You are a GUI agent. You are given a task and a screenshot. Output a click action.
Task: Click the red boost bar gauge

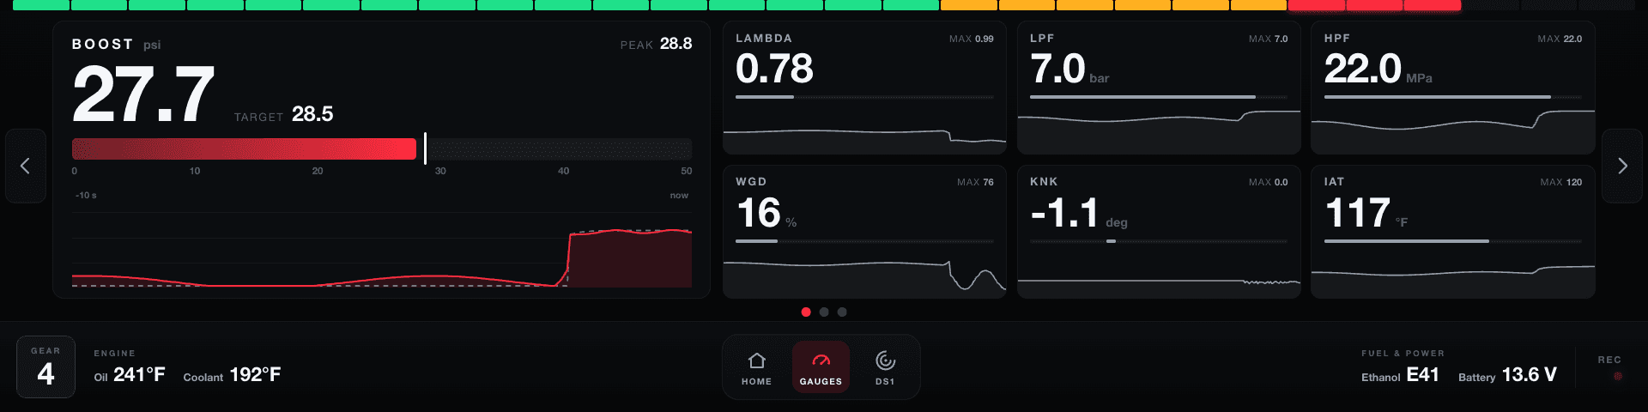point(244,149)
